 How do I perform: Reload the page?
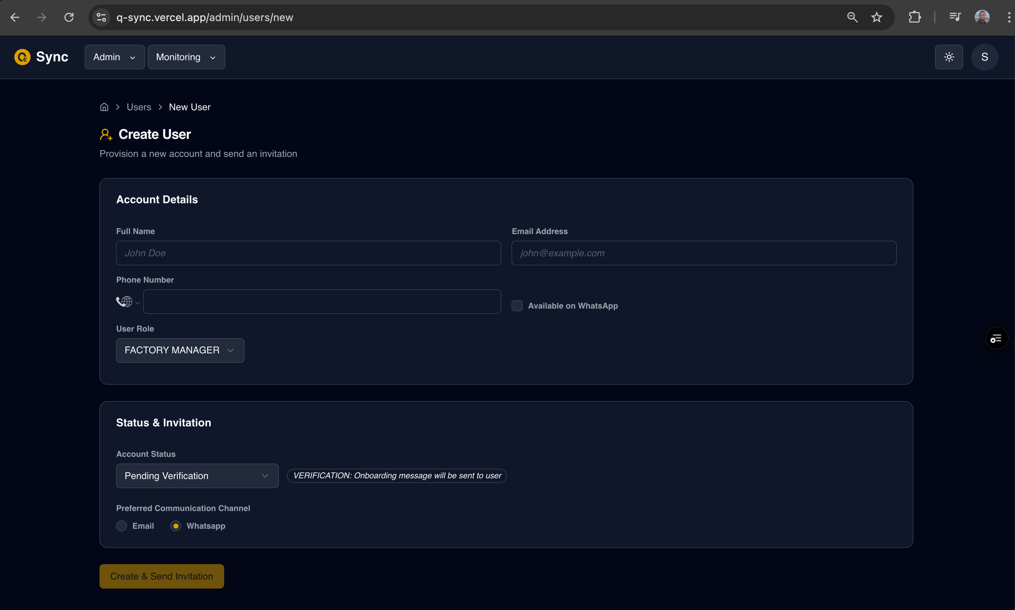coord(69,17)
